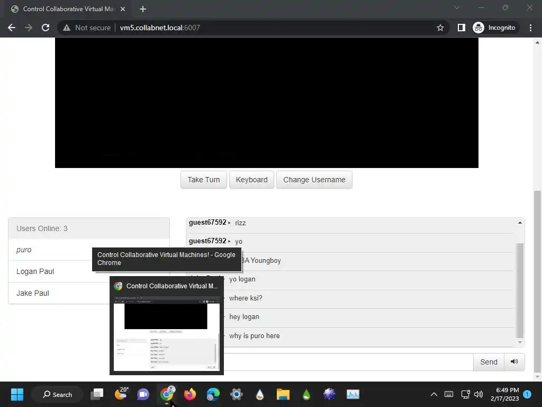Screen dimensions: 542x407
Task: Open Chrome three-dot menu
Action: (x=530, y=28)
